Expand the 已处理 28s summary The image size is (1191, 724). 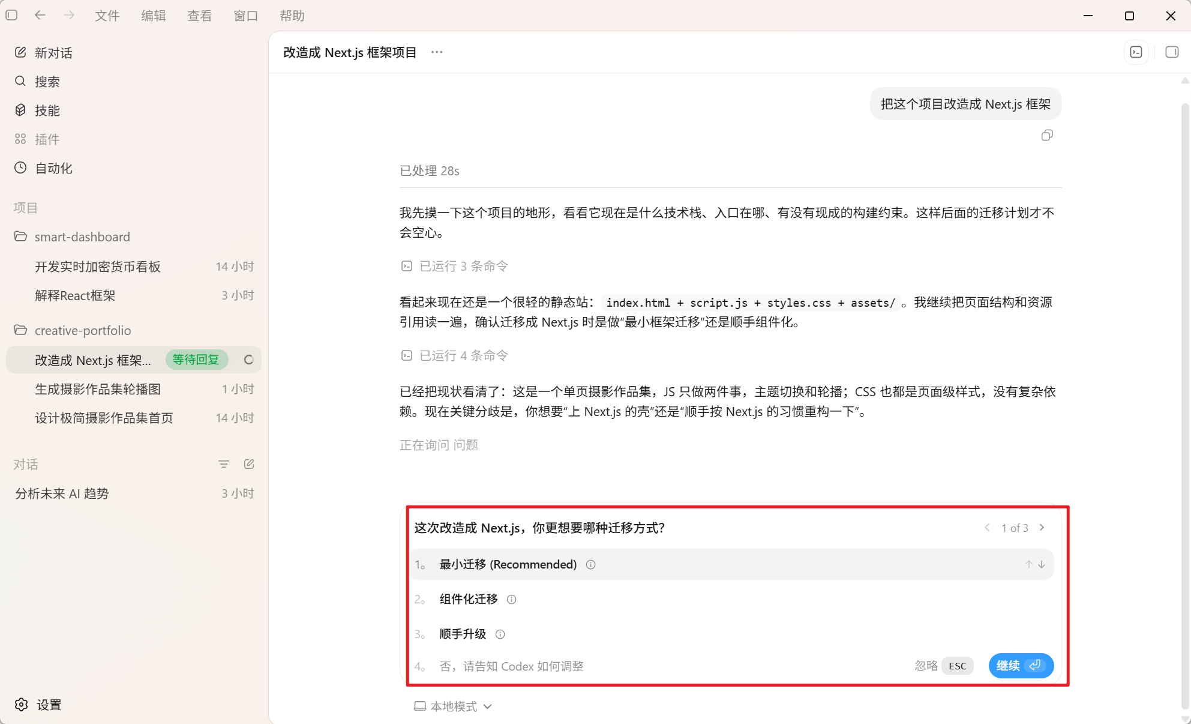coord(430,171)
